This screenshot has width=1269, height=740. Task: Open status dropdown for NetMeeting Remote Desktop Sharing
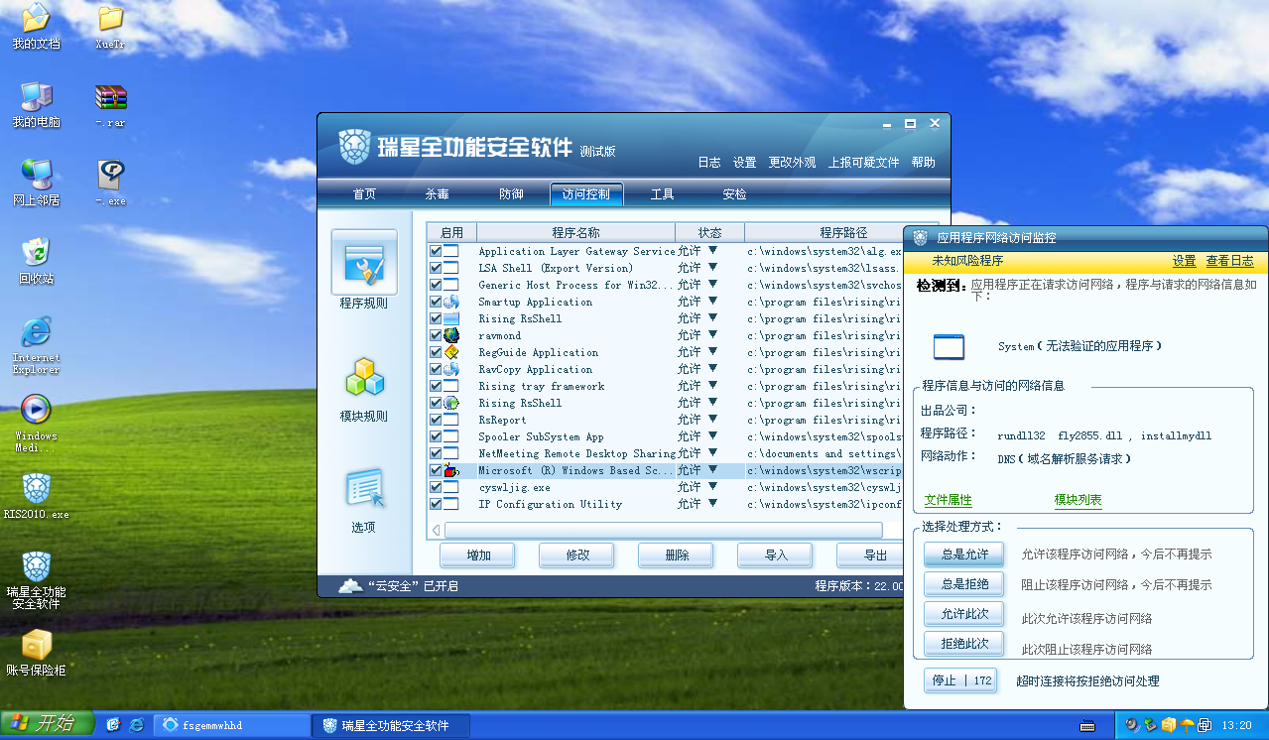[x=712, y=453]
